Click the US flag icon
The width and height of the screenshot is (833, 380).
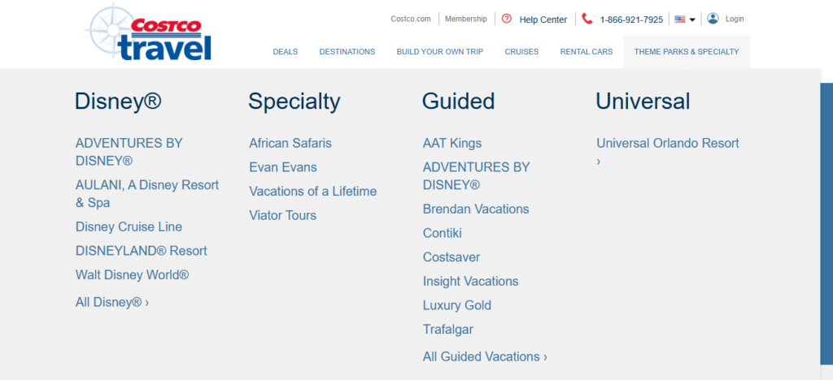[x=679, y=19]
